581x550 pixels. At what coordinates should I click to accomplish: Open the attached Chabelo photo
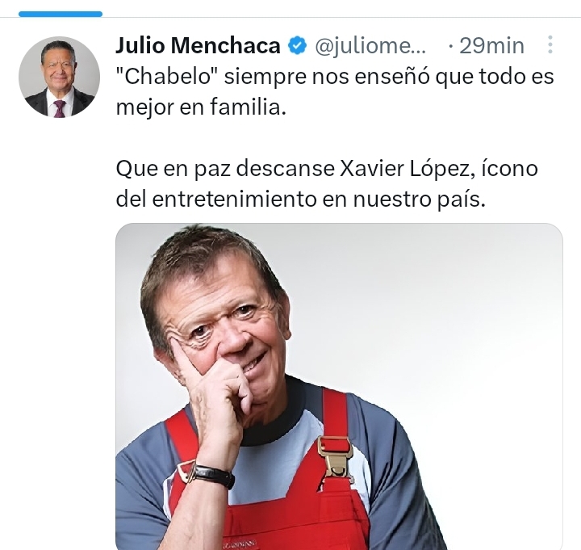point(339,386)
